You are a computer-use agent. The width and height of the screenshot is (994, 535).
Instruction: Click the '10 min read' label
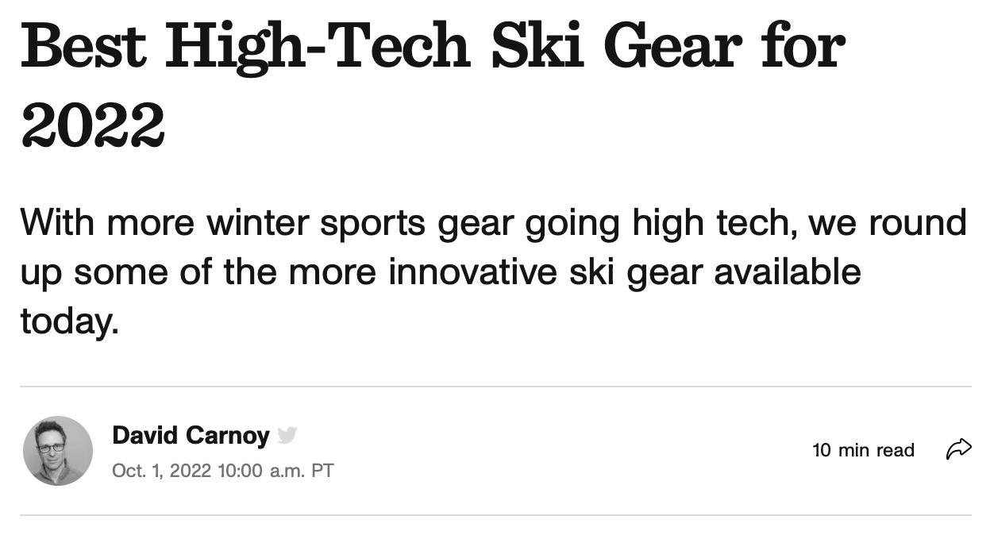864,450
